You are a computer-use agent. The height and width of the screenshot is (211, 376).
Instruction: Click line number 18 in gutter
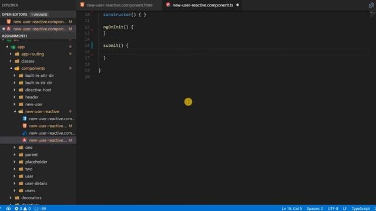(x=88, y=64)
